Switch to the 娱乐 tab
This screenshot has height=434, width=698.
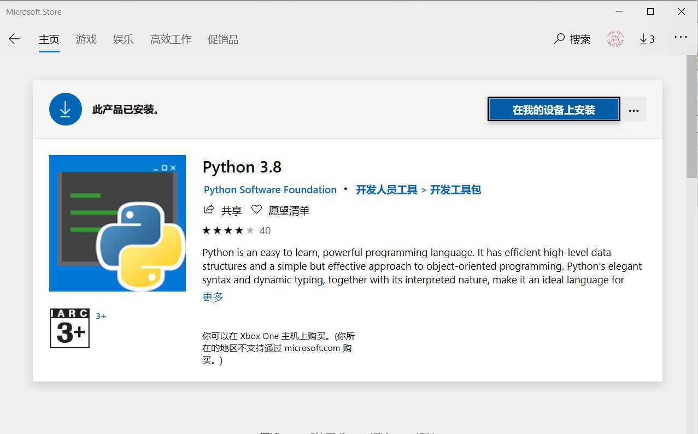coord(124,39)
